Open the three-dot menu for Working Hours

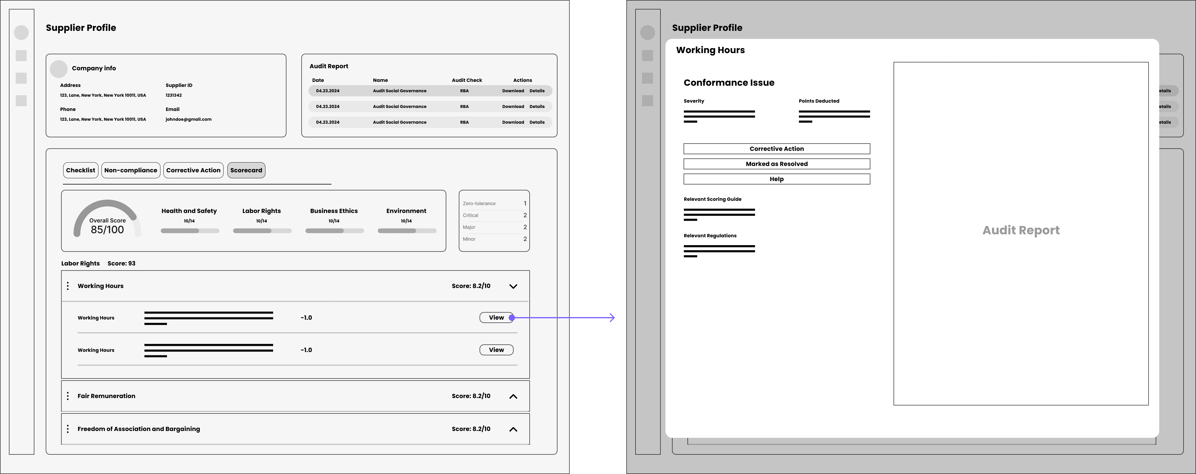[x=68, y=286]
